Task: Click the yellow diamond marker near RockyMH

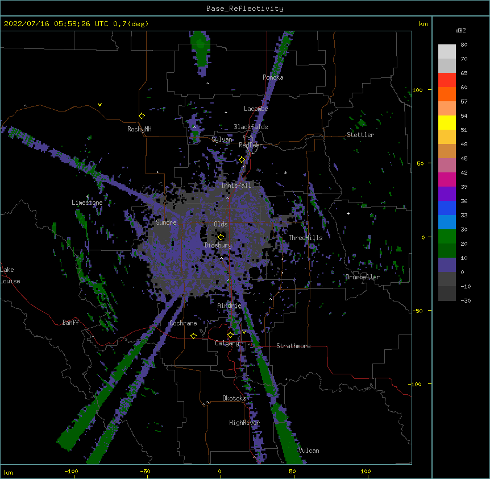Action: click(x=142, y=116)
